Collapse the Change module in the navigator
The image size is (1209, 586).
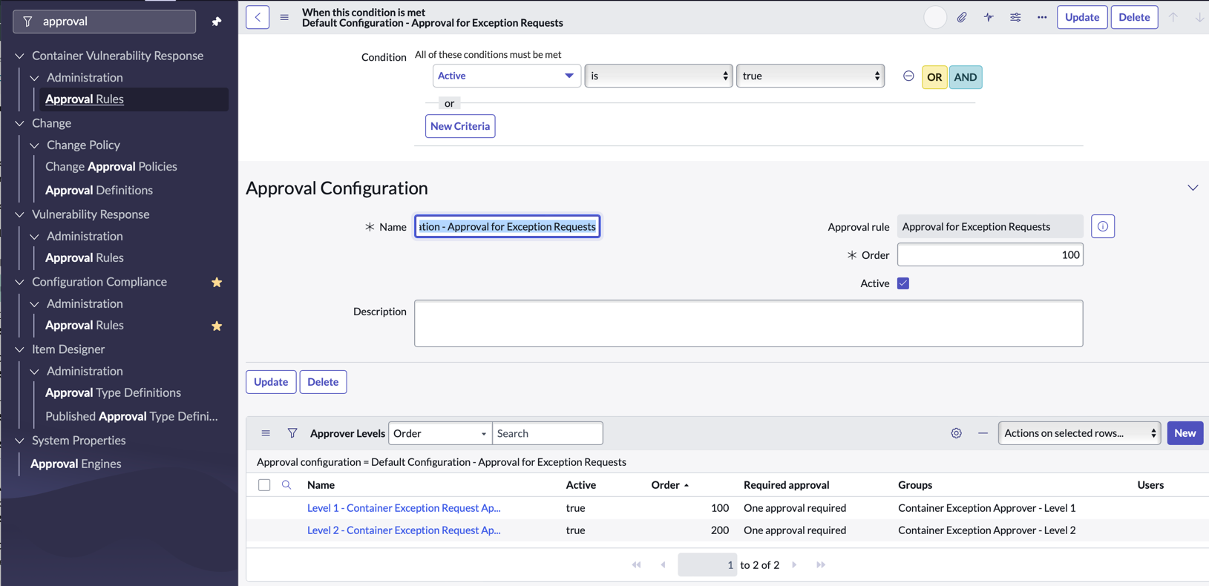(x=20, y=123)
